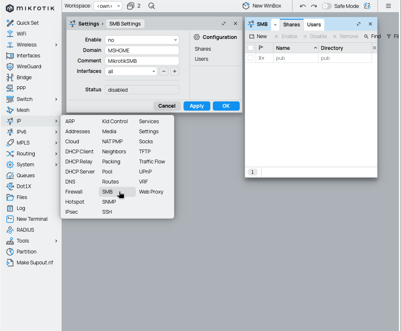Click New WinBox button
Image resolution: width=401 pixels, height=331 pixels.
pyautogui.click(x=262, y=6)
